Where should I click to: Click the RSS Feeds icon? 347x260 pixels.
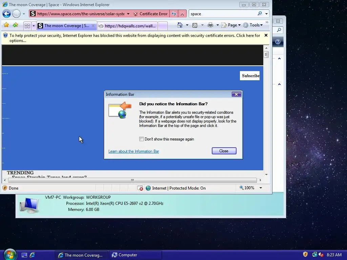coord(195,25)
